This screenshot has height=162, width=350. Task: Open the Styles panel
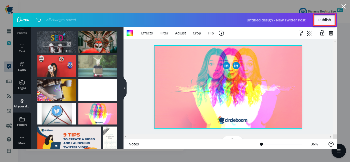point(22,66)
